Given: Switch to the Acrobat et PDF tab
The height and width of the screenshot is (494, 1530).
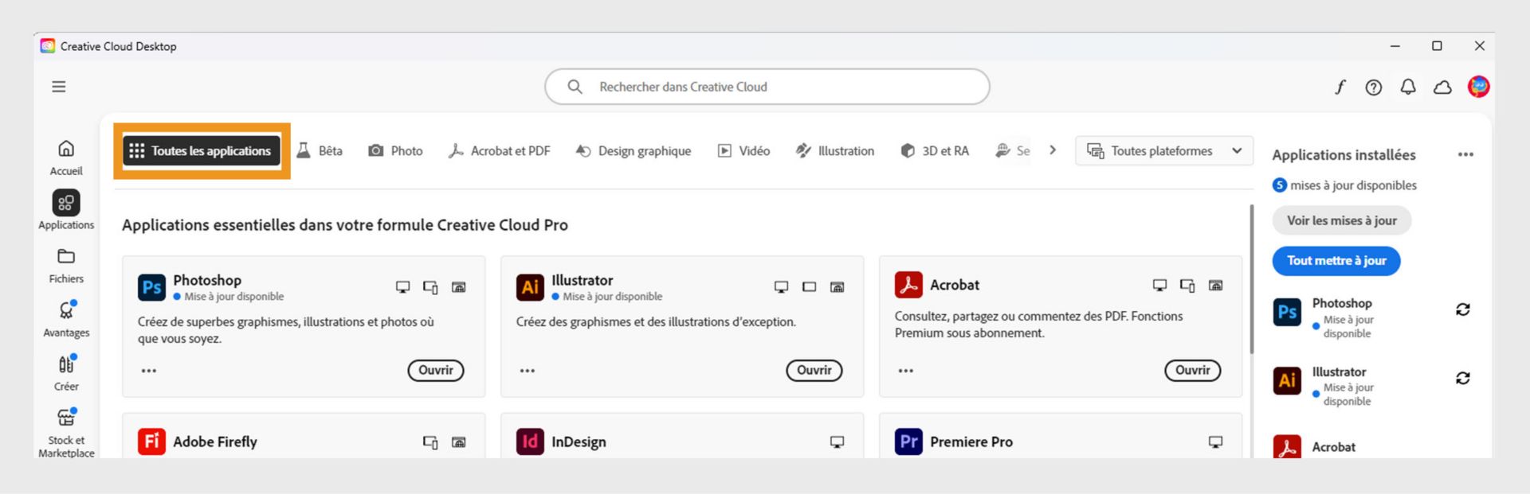Looking at the screenshot, I should coord(500,151).
